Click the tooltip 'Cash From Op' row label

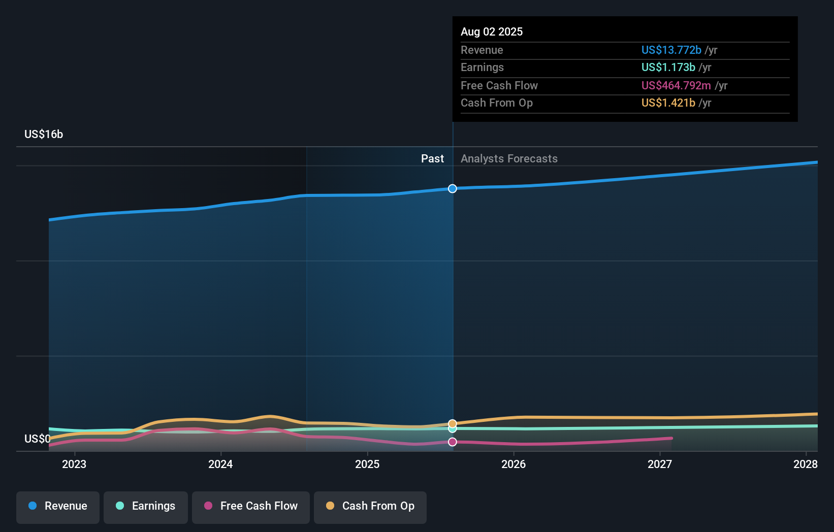click(x=496, y=103)
